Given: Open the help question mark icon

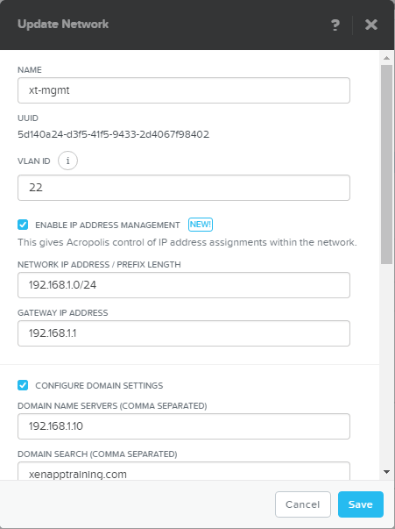Looking at the screenshot, I should (x=335, y=25).
